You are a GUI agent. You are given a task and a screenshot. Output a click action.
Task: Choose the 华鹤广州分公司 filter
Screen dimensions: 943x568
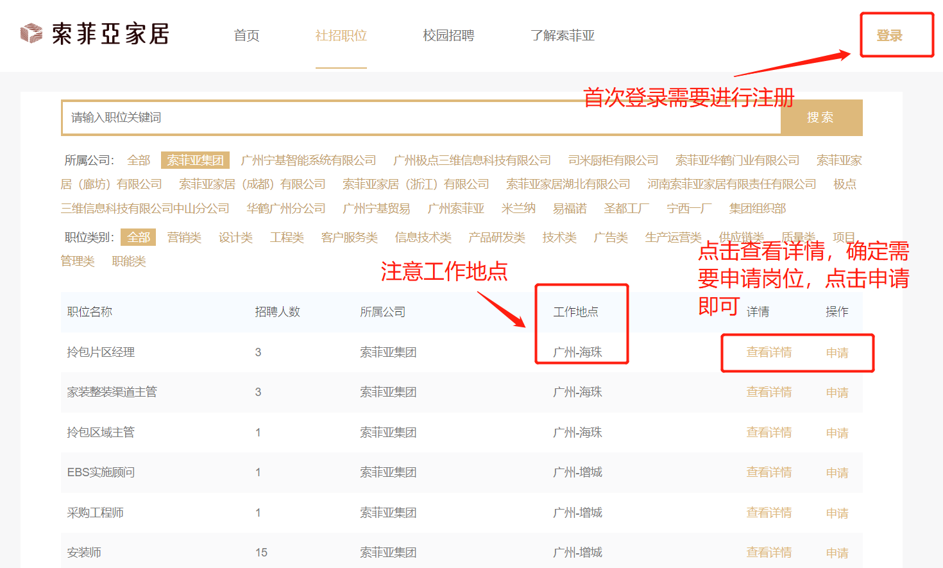point(285,209)
